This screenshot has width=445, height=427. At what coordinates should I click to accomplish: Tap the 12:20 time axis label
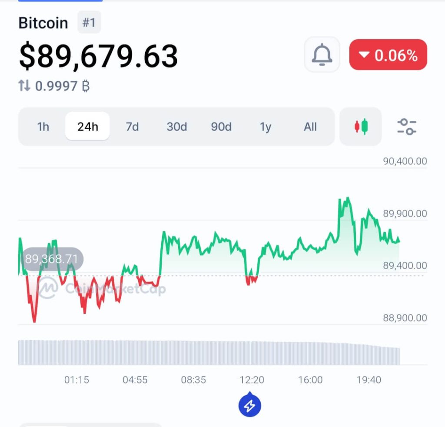pos(252,380)
